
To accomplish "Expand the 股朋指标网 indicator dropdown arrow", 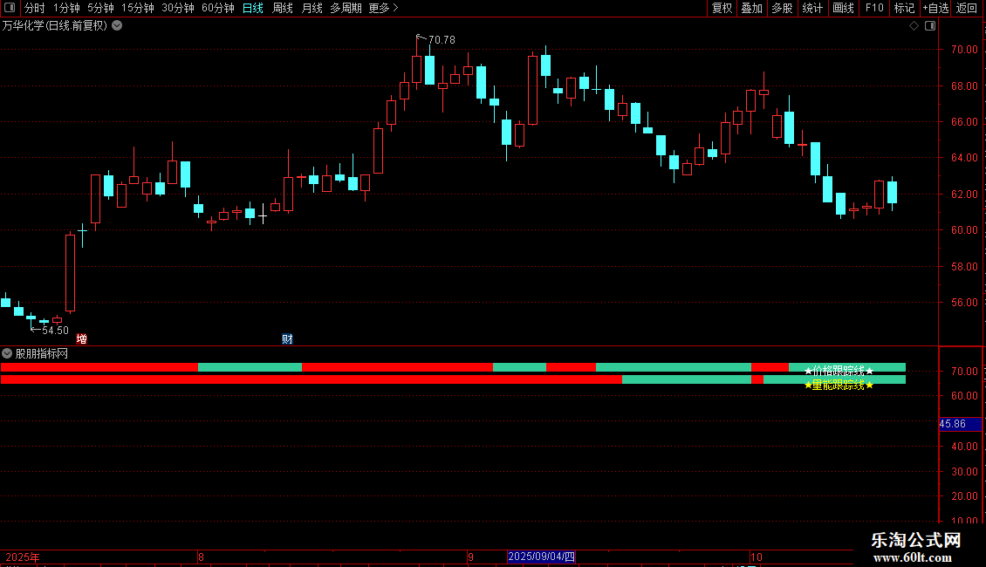I will click(7, 353).
